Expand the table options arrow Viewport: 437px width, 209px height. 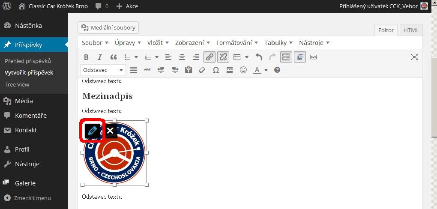coord(247,57)
